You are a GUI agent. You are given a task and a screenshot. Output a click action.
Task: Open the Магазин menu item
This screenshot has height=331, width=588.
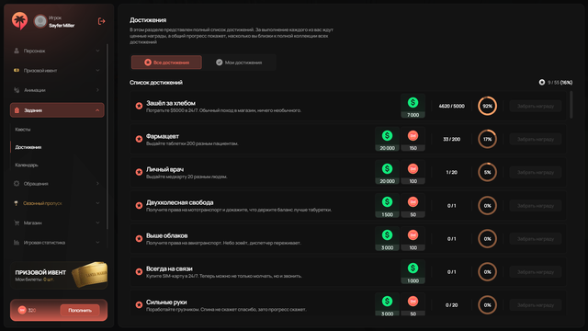tap(57, 223)
